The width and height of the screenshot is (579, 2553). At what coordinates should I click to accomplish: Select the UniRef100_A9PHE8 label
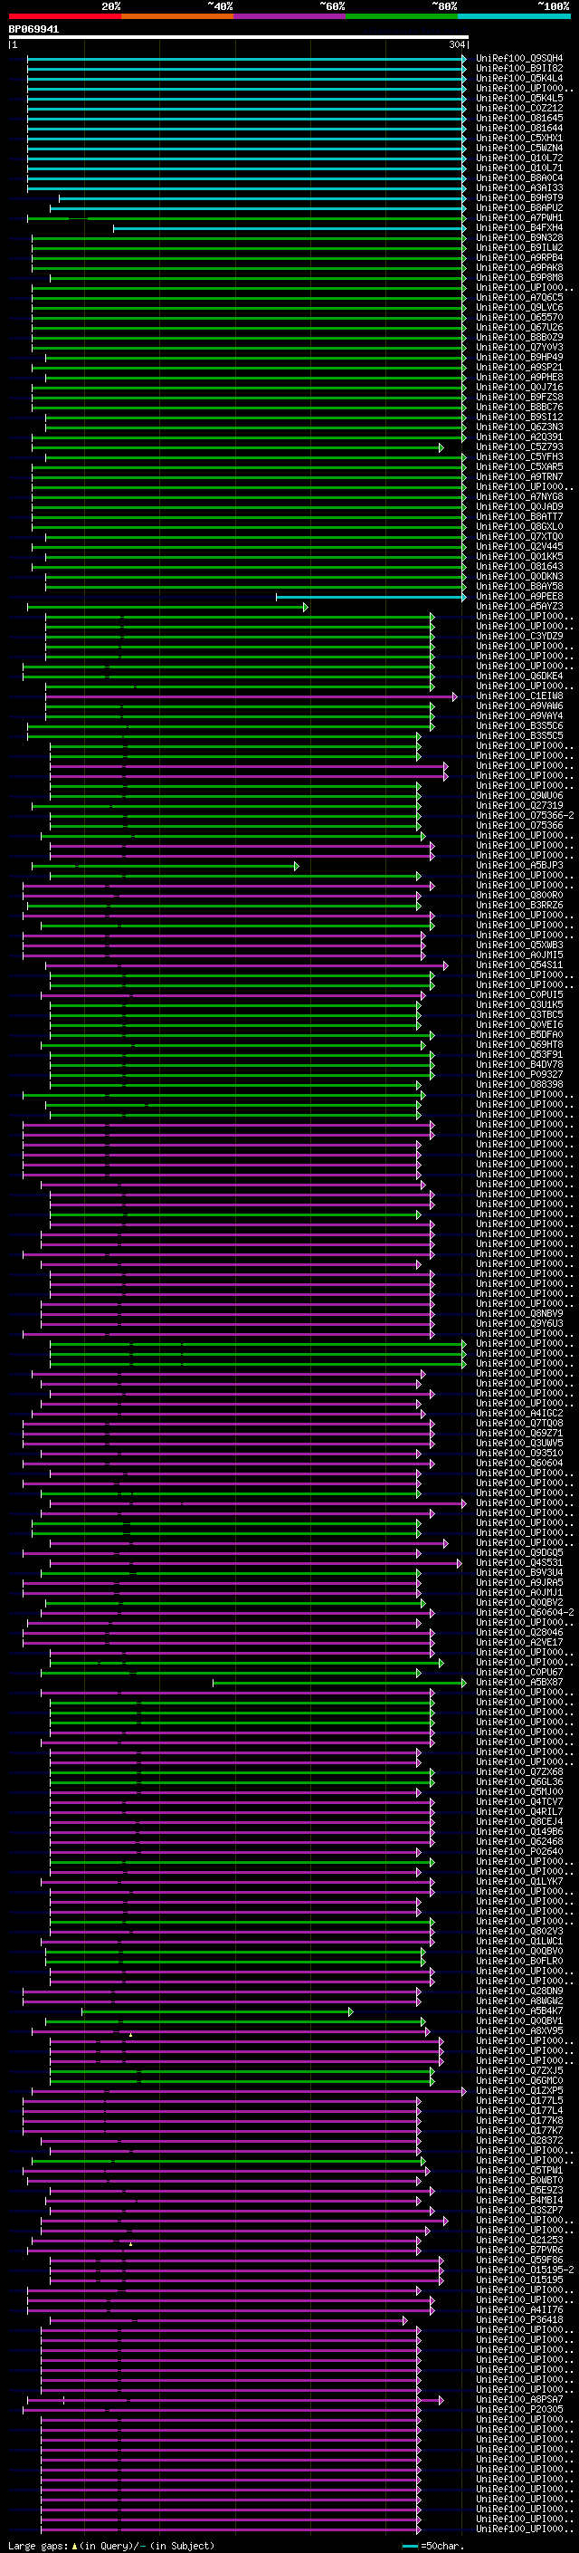(519, 377)
